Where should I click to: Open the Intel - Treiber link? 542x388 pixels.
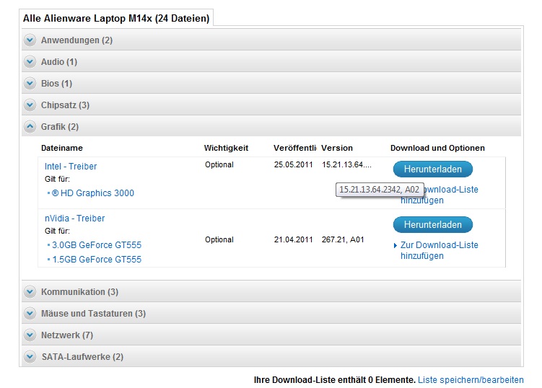[71, 167]
